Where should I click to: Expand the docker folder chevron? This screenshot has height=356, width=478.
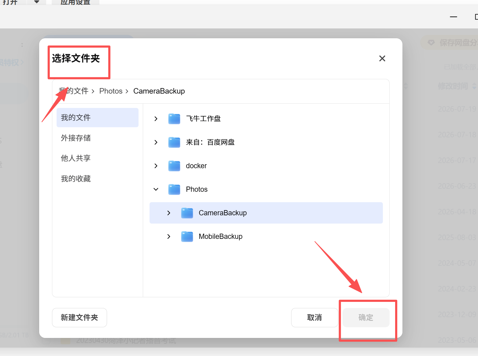[x=156, y=166]
